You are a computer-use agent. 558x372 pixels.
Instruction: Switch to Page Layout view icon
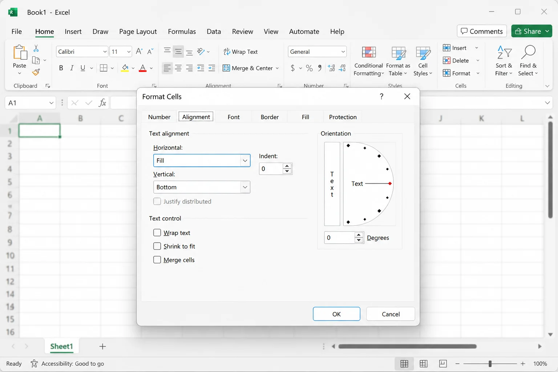423,364
